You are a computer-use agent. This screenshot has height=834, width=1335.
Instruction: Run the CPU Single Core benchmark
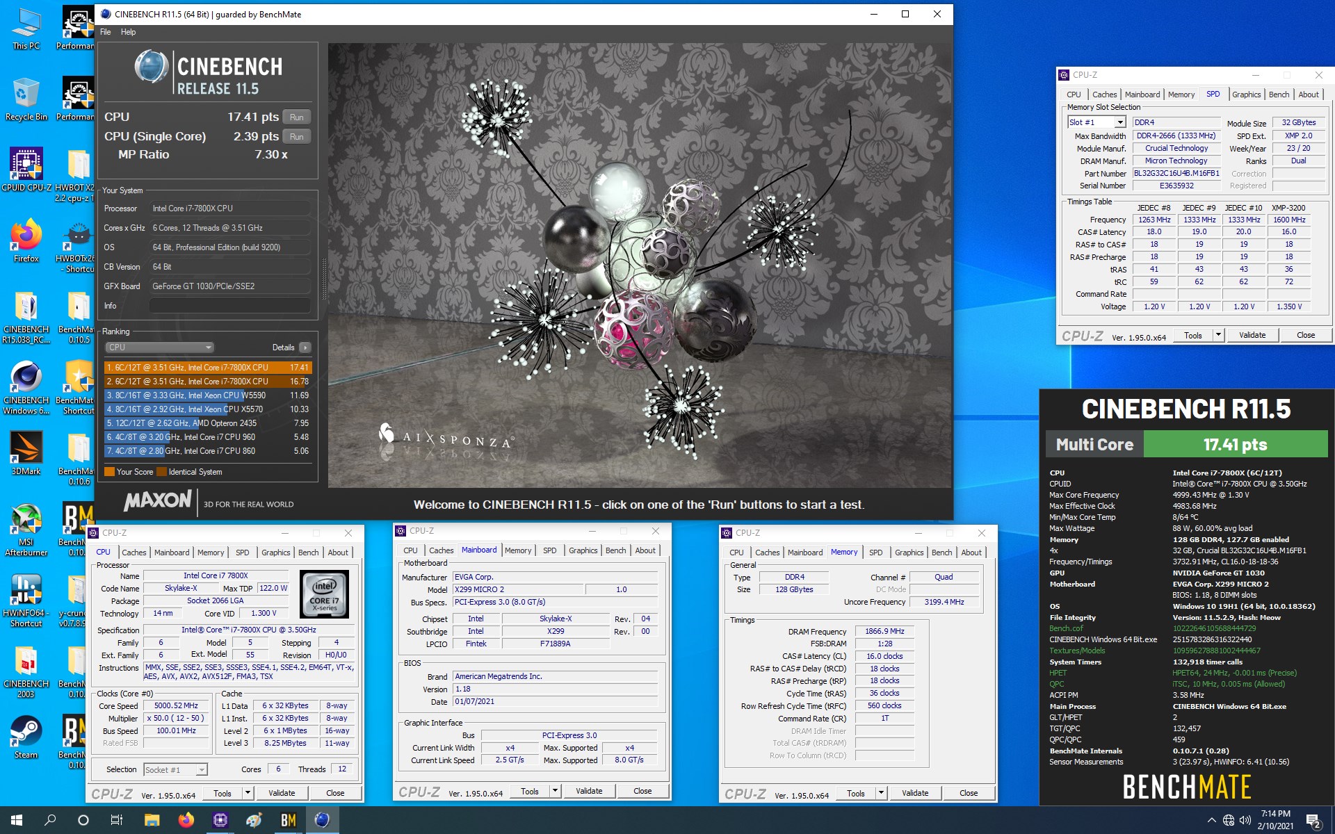[x=297, y=137]
